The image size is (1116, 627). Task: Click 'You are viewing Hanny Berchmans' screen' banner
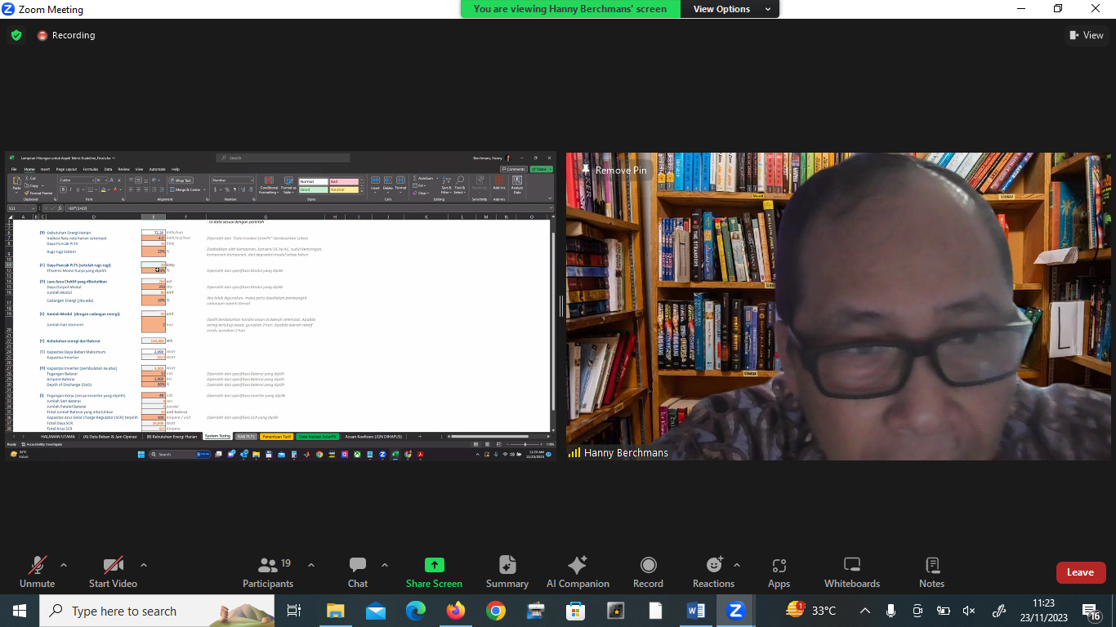click(570, 9)
